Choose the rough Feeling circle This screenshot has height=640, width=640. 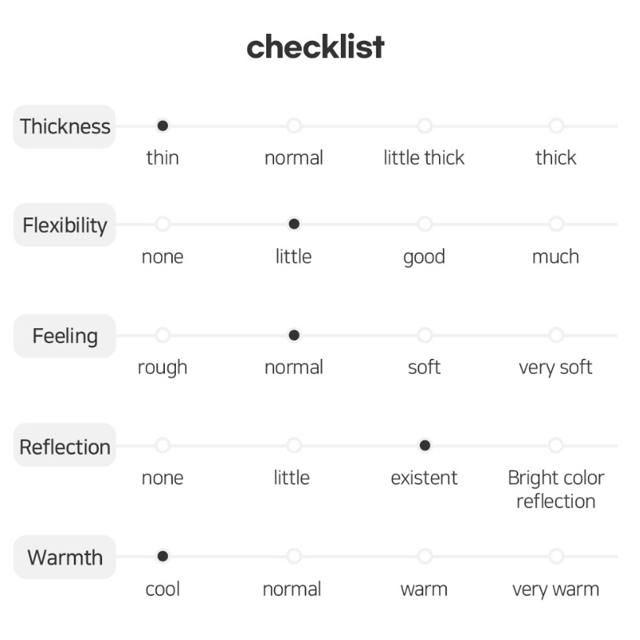tap(163, 335)
